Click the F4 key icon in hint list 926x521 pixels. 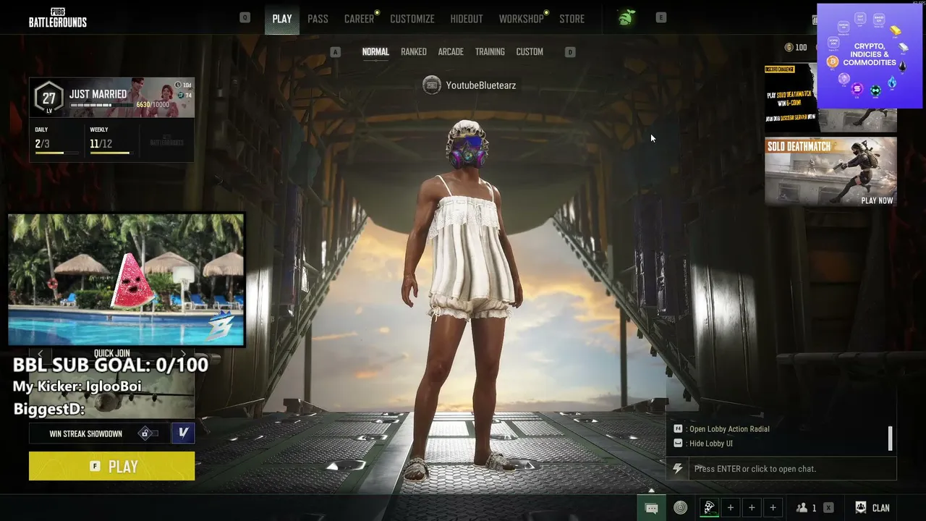(678, 429)
